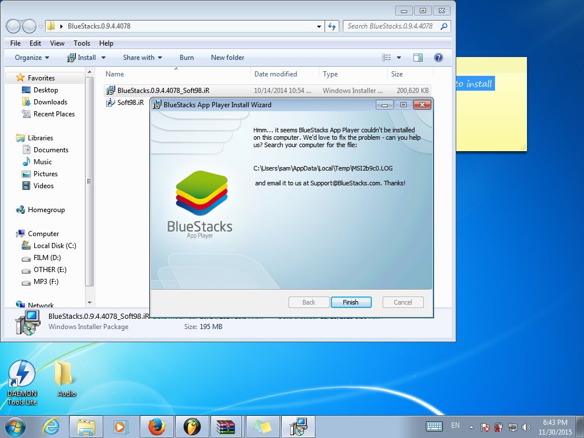Open the Windows Start menu
584x438 pixels.
[15, 427]
